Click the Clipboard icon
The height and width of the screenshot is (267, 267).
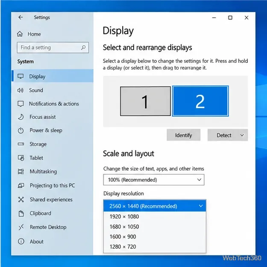click(21, 213)
